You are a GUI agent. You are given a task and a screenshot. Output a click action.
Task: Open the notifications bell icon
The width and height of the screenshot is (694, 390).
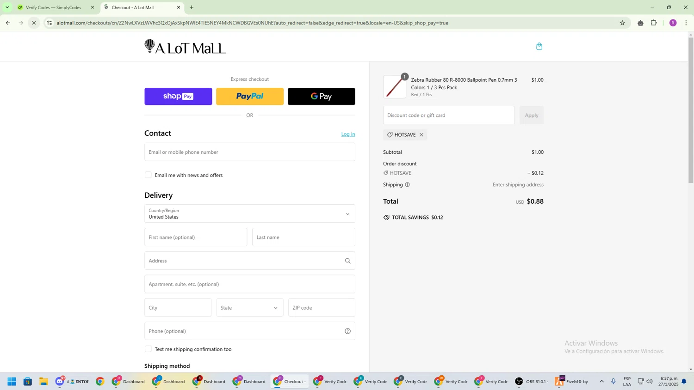[x=684, y=382]
